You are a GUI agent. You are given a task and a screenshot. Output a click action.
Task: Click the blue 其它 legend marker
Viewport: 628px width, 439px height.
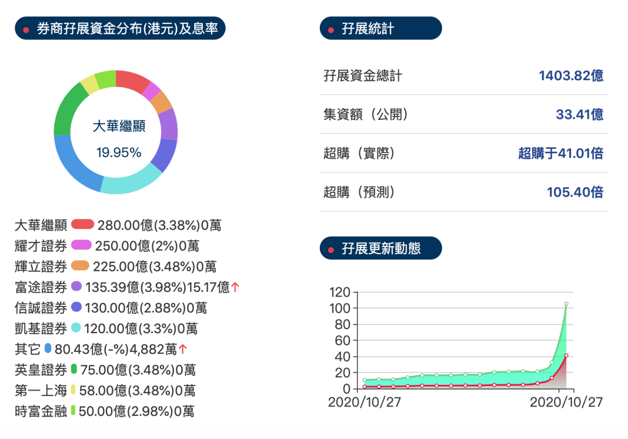pyautogui.click(x=48, y=349)
